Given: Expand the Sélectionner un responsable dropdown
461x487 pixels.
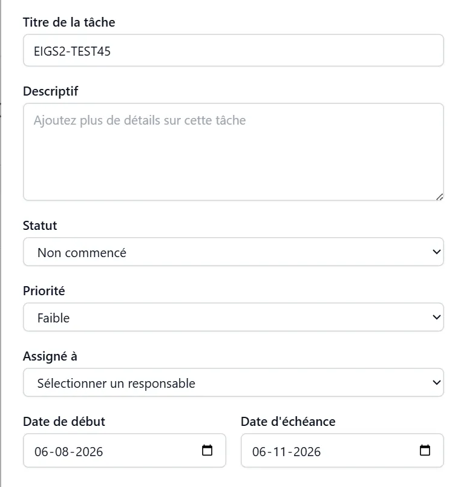Looking at the screenshot, I should 234,382.
